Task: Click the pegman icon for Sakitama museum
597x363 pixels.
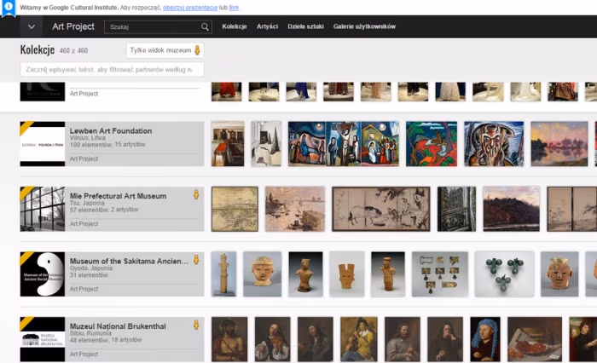Action: [x=196, y=260]
